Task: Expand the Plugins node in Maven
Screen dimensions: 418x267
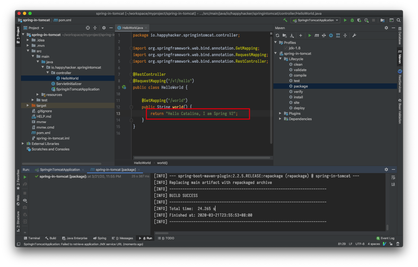Action: point(280,113)
